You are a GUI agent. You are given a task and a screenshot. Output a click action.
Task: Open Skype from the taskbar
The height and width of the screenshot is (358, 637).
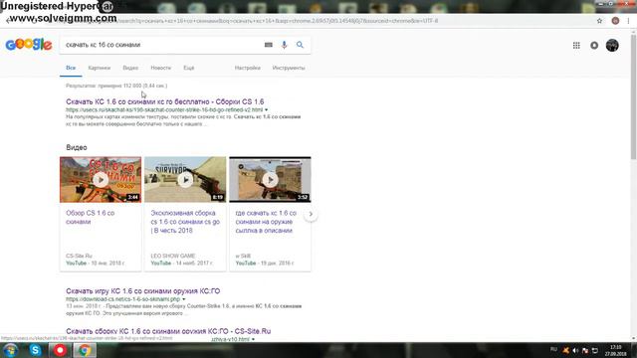click(x=36, y=350)
